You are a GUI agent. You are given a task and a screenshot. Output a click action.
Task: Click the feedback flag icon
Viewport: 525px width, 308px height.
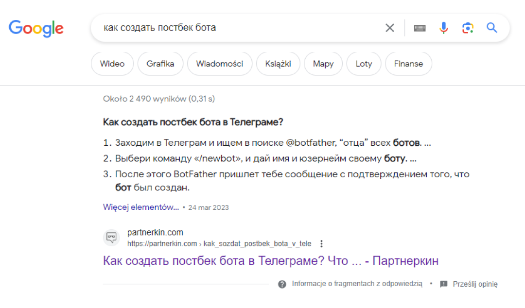444,284
